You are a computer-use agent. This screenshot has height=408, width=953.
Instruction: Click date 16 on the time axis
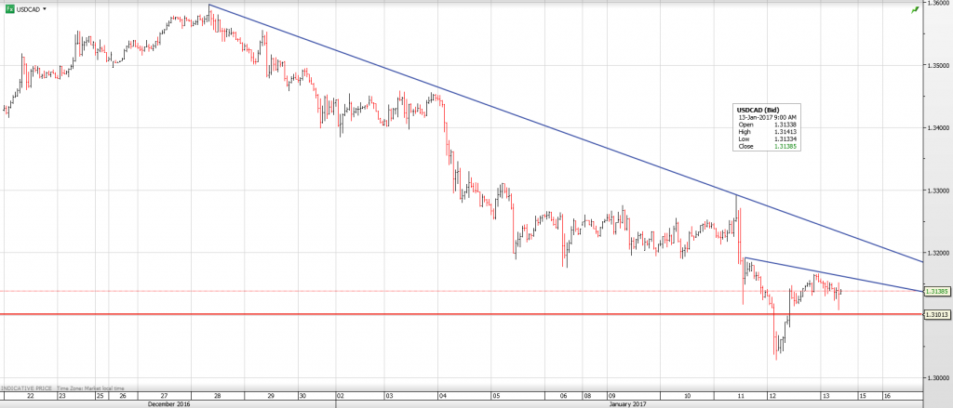[x=886, y=395]
